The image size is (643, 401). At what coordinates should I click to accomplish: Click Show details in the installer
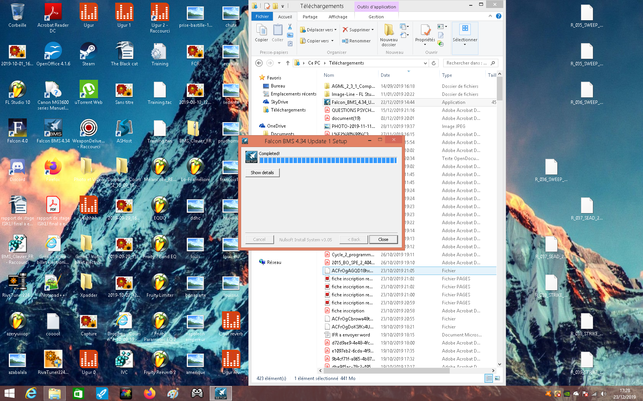pyautogui.click(x=262, y=173)
